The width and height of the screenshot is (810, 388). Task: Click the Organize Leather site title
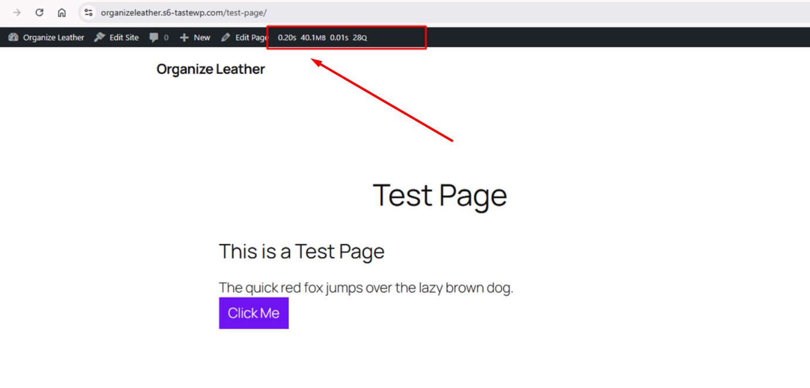(210, 69)
